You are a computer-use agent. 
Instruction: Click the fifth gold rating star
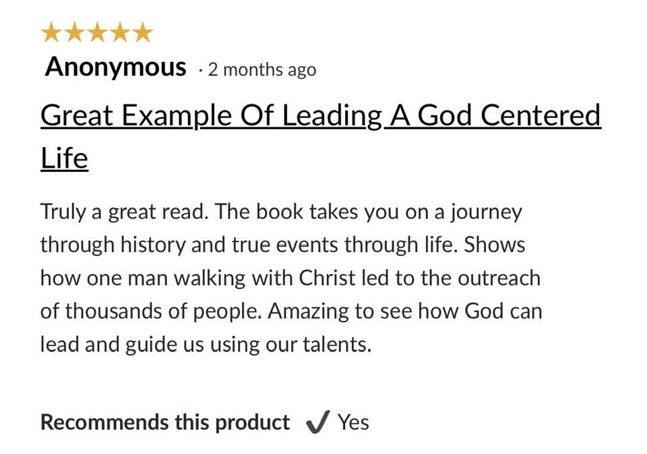143,32
